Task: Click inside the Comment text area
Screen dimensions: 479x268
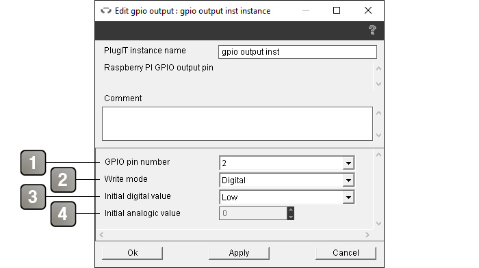Action: [237, 124]
